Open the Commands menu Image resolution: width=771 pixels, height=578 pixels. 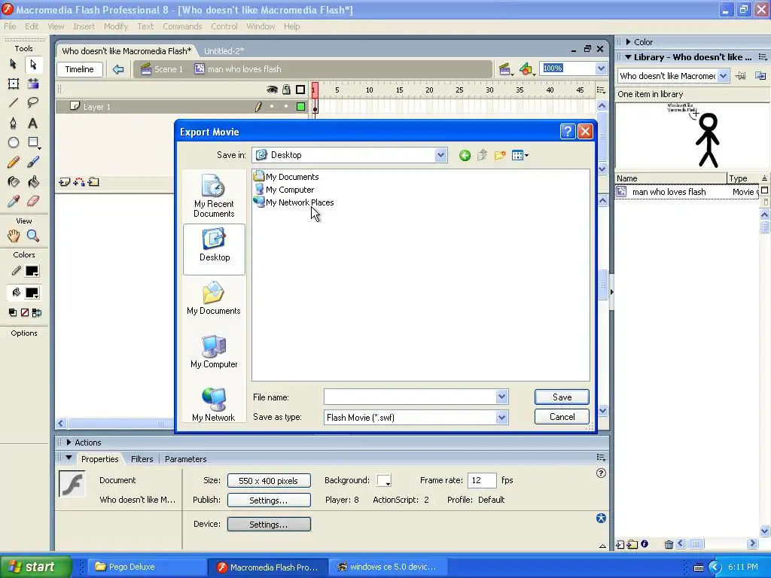pyautogui.click(x=182, y=26)
